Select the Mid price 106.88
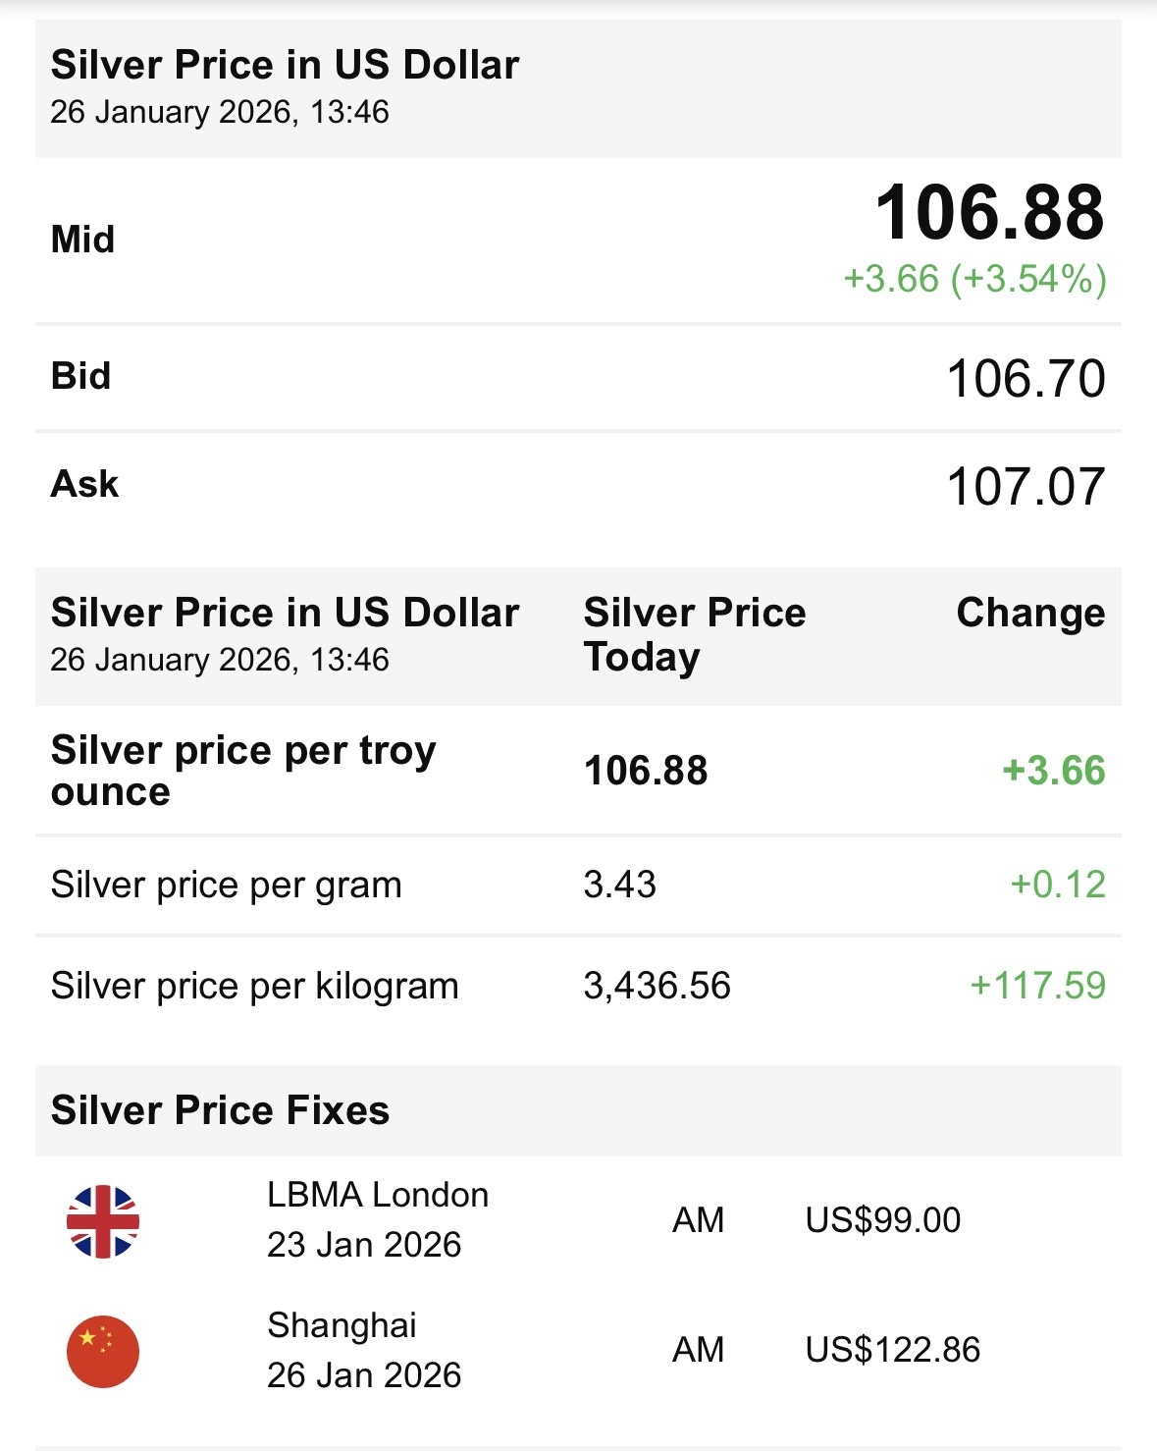The width and height of the screenshot is (1157, 1451). tap(989, 212)
